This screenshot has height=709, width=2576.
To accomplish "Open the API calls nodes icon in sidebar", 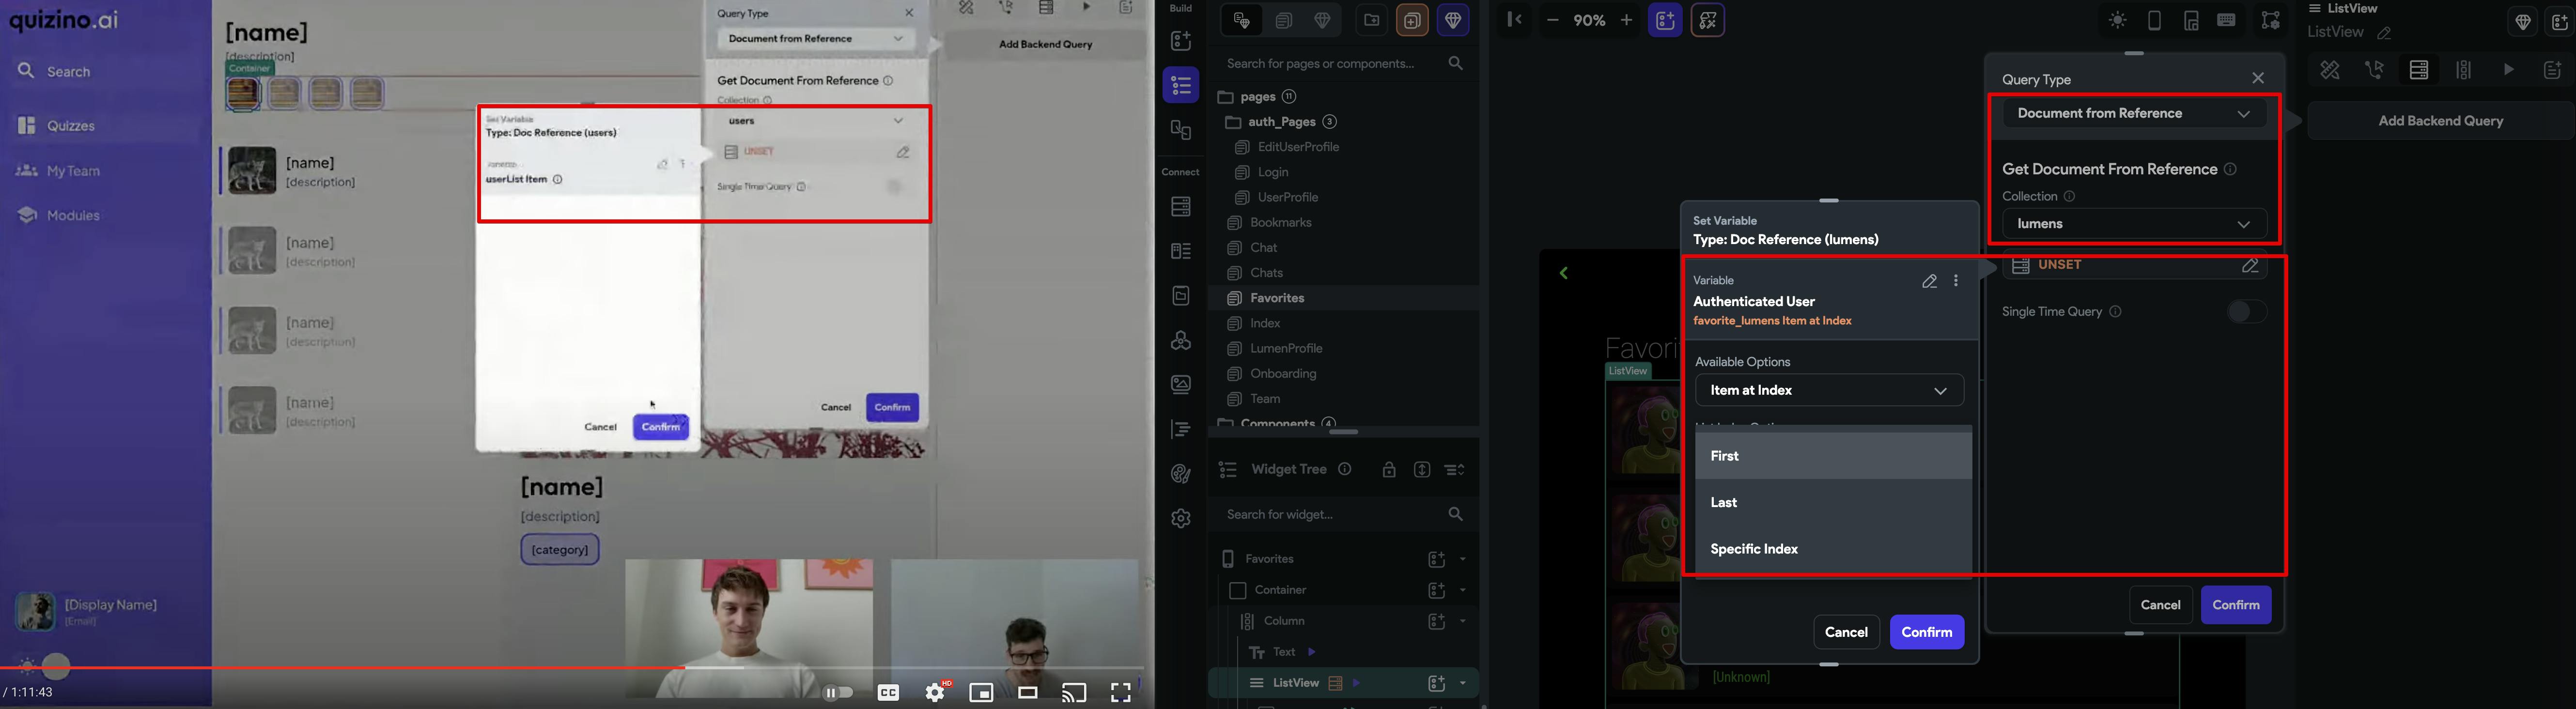I will click(x=1181, y=341).
